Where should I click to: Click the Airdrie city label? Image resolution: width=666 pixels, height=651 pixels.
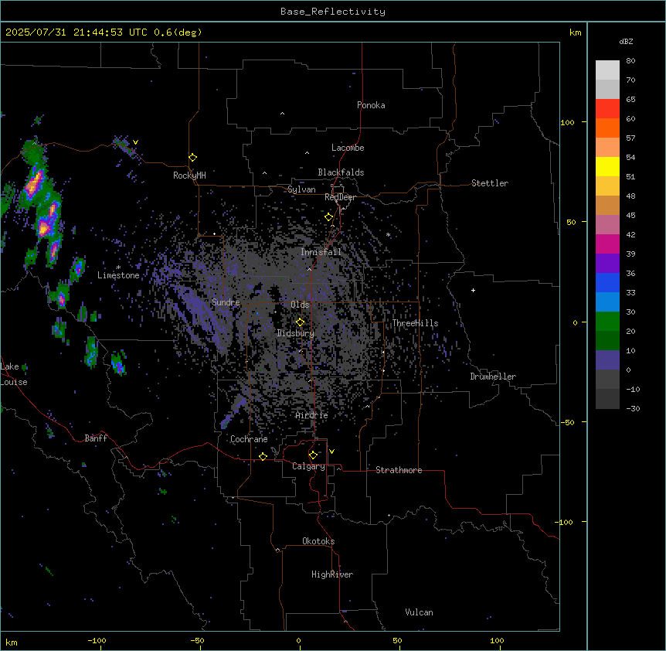pyautogui.click(x=312, y=415)
